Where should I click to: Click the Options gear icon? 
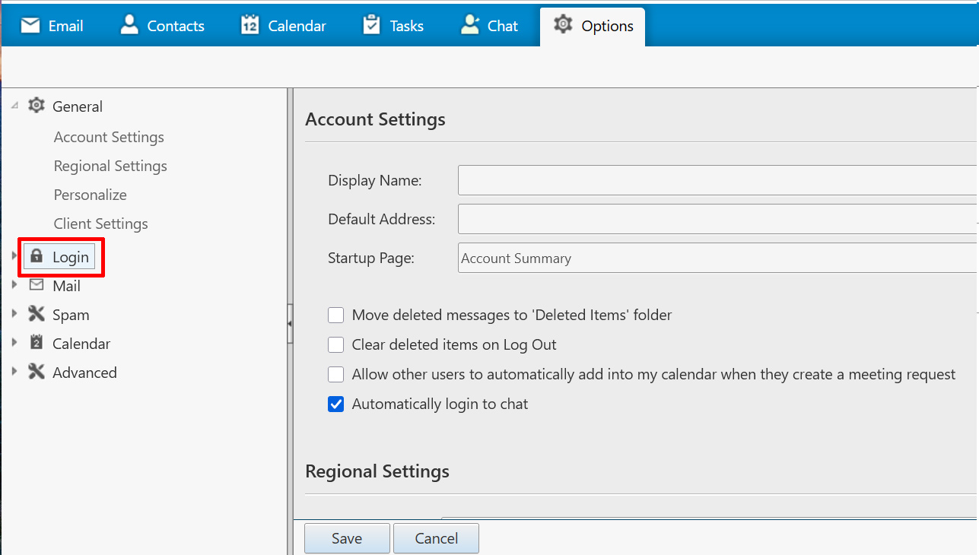(563, 24)
